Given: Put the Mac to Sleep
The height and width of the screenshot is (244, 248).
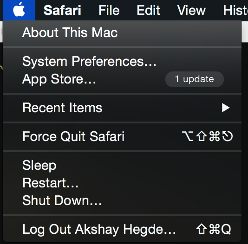Looking at the screenshot, I should (x=122, y=165).
